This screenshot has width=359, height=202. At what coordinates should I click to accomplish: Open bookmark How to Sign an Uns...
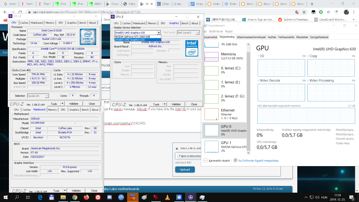tap(258, 20)
